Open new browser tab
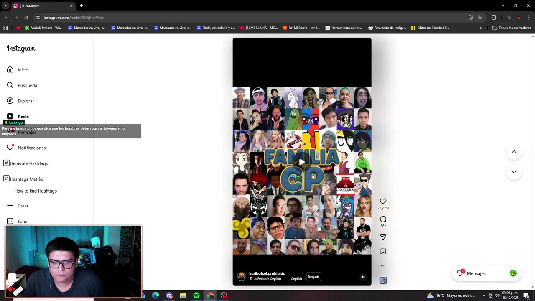 81,6
